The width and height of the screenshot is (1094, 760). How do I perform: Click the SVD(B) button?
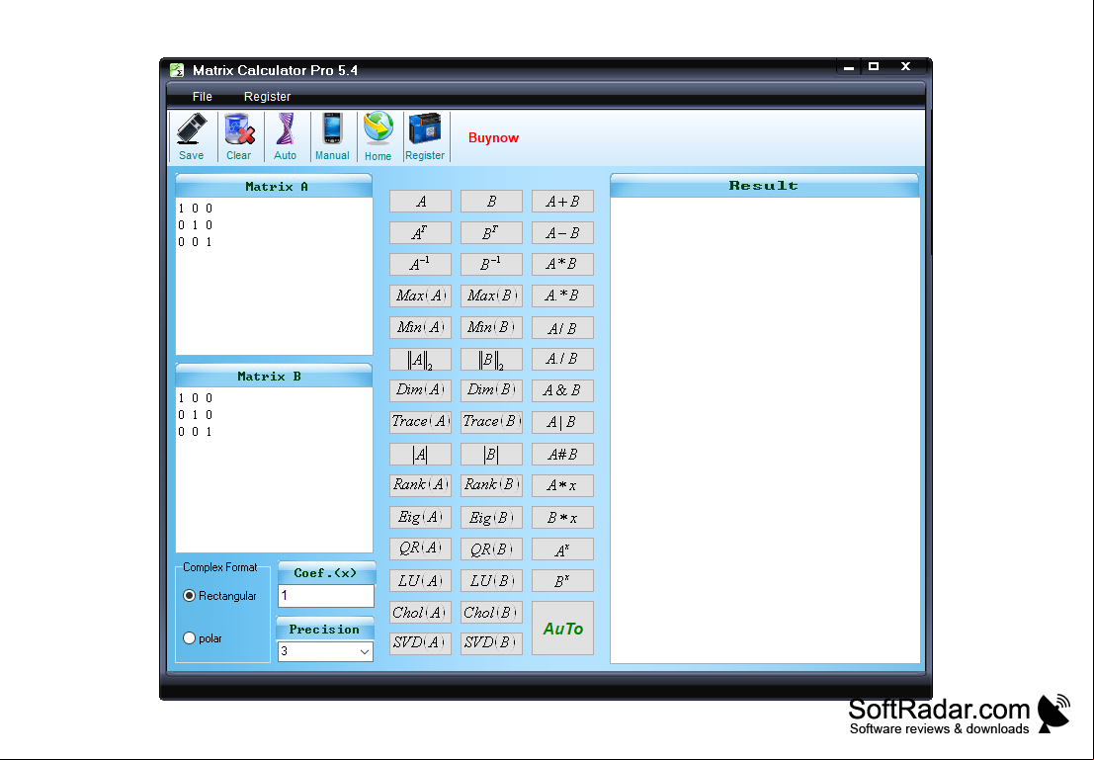click(491, 642)
